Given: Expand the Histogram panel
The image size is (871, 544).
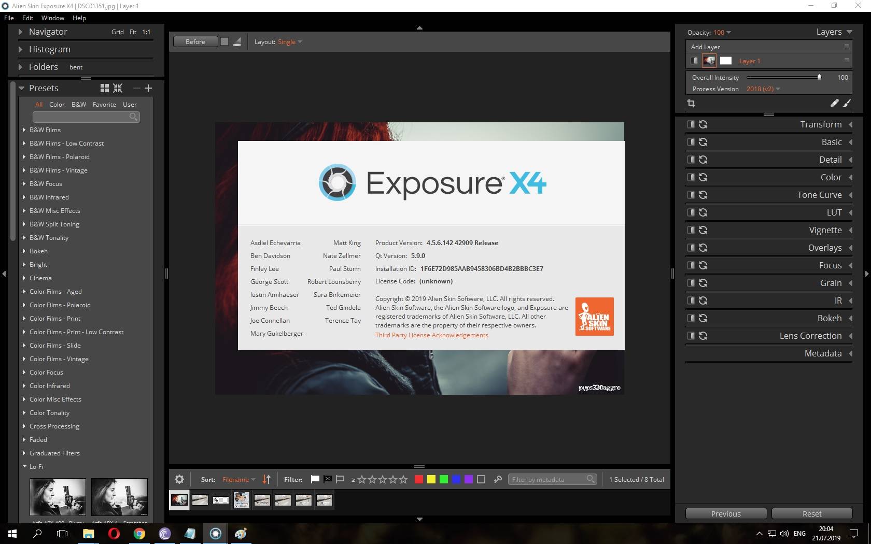Looking at the screenshot, I should (20, 49).
